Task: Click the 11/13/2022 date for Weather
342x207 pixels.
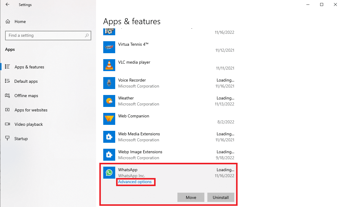Action: pyautogui.click(x=224, y=104)
